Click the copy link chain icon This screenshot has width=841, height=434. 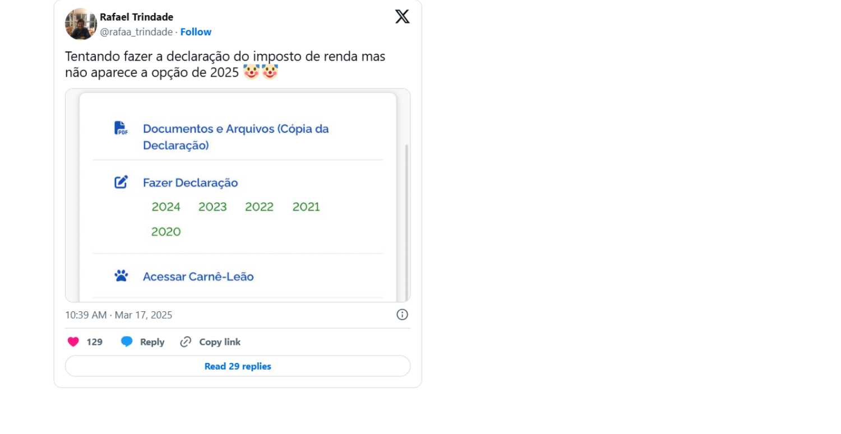click(186, 342)
